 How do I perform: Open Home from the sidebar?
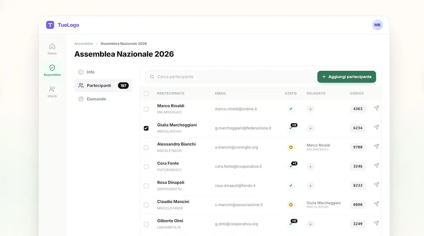(52, 49)
